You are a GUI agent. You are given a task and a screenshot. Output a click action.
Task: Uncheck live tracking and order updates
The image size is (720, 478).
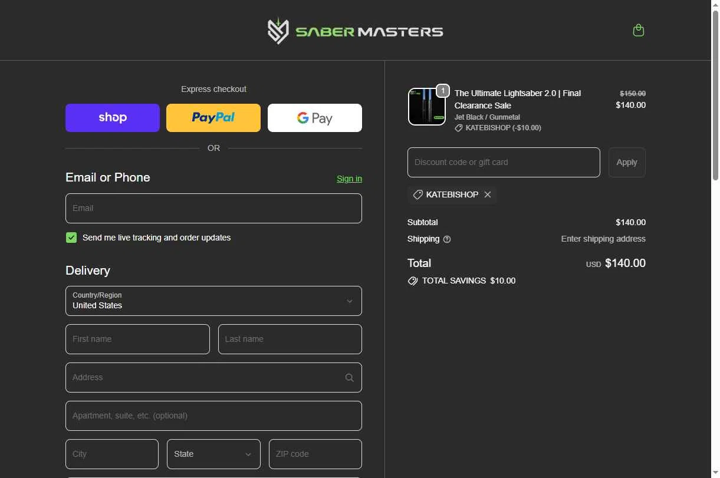tap(71, 238)
